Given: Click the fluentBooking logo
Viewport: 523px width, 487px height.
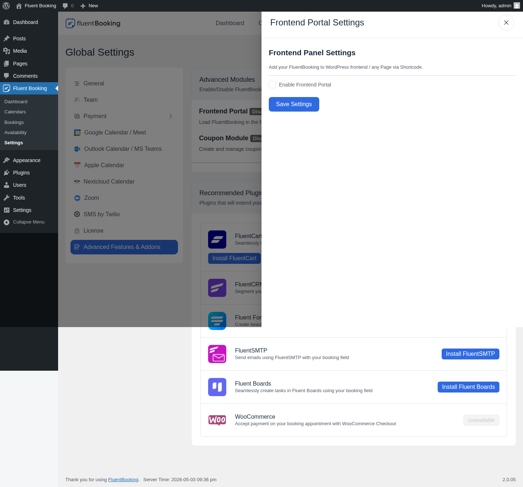Looking at the screenshot, I should (x=93, y=23).
